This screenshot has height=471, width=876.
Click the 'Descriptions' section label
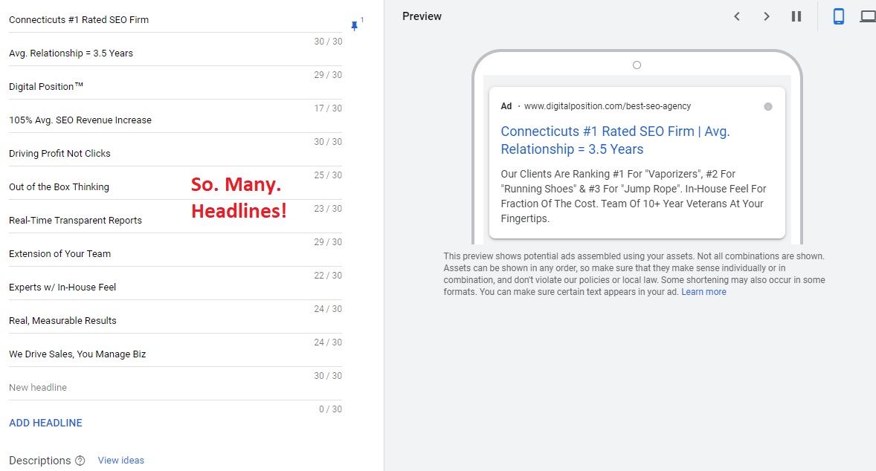point(39,461)
